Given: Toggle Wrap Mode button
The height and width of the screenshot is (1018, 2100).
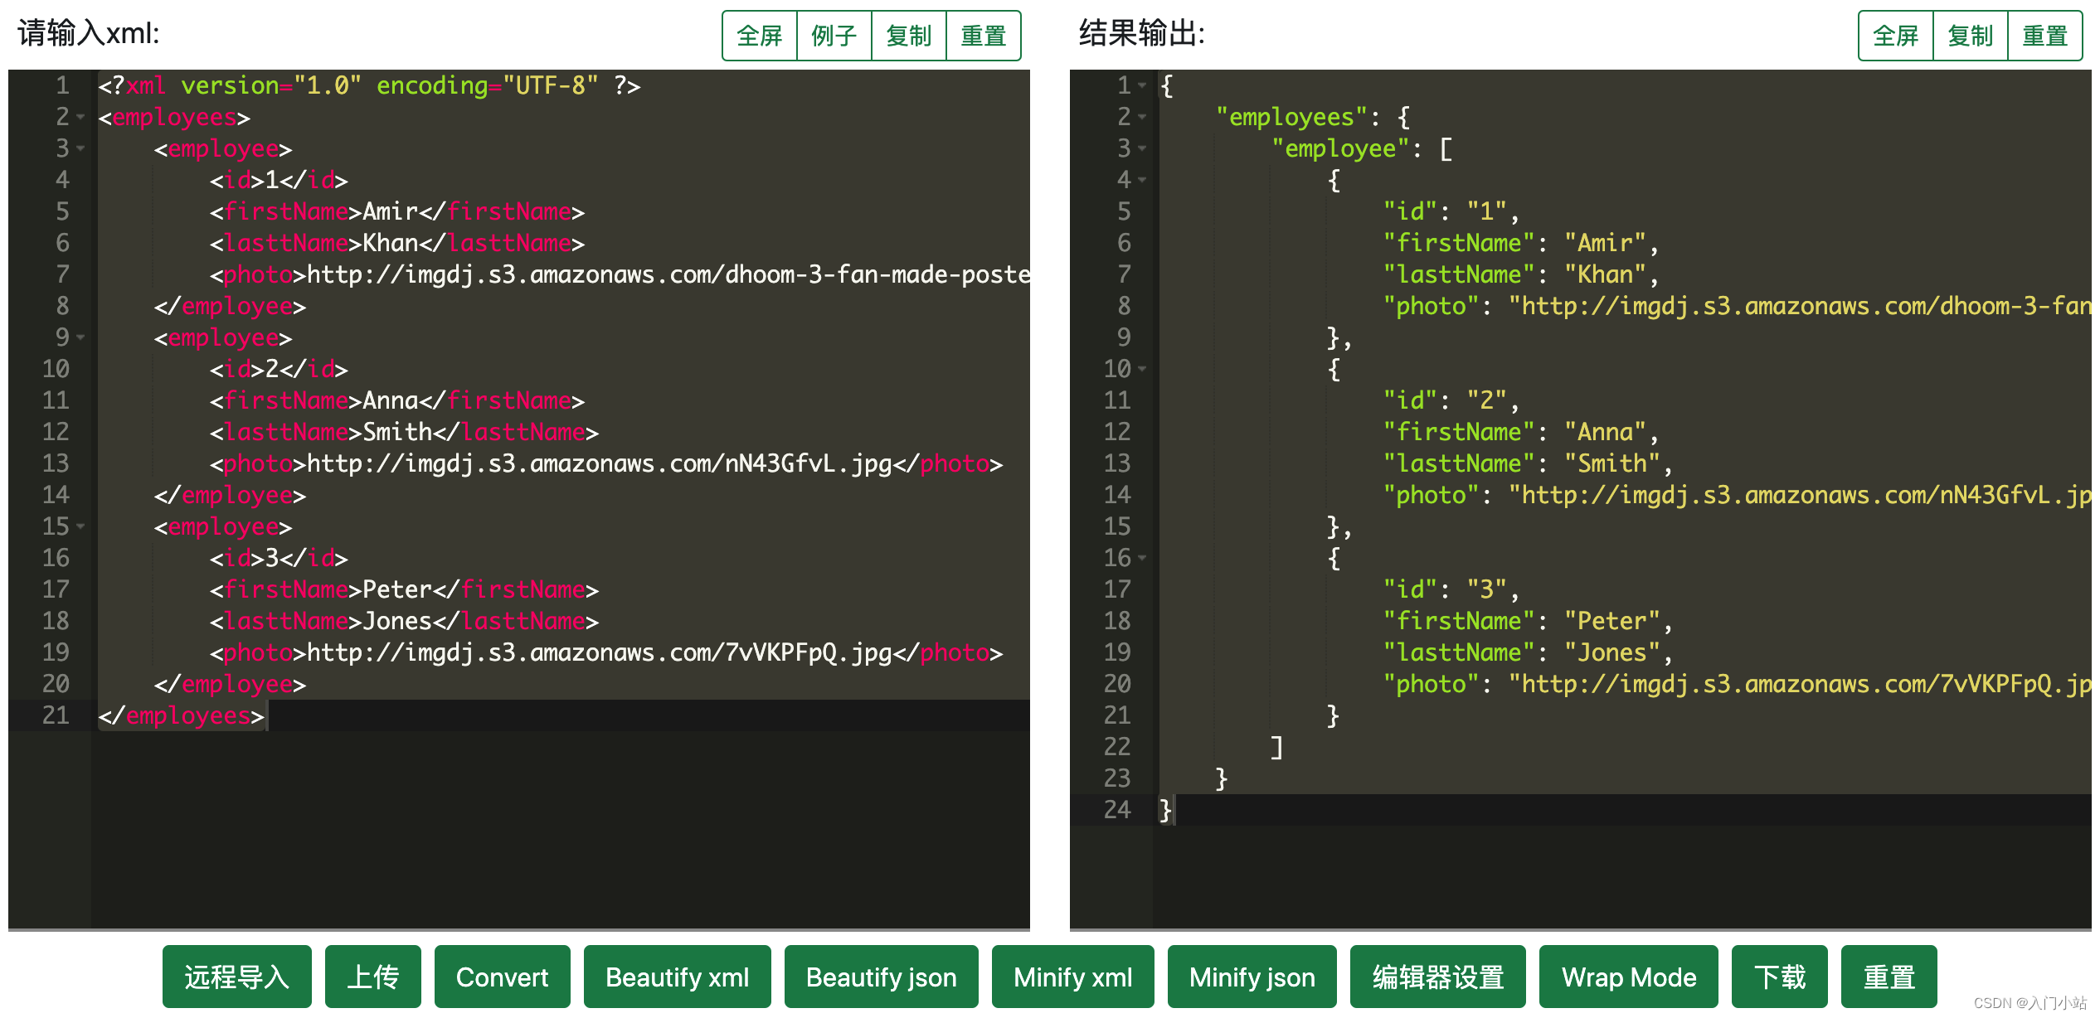Looking at the screenshot, I should [1629, 977].
